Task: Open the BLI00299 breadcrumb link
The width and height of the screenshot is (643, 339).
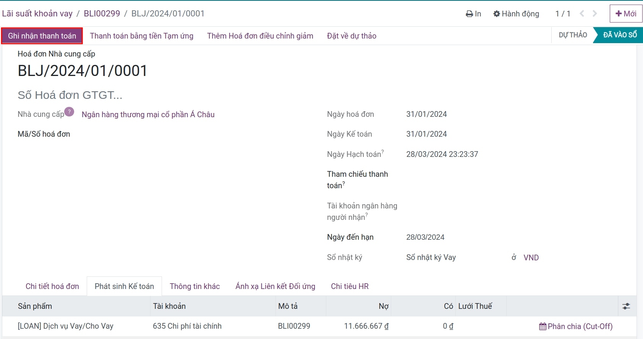Action: coord(102,14)
